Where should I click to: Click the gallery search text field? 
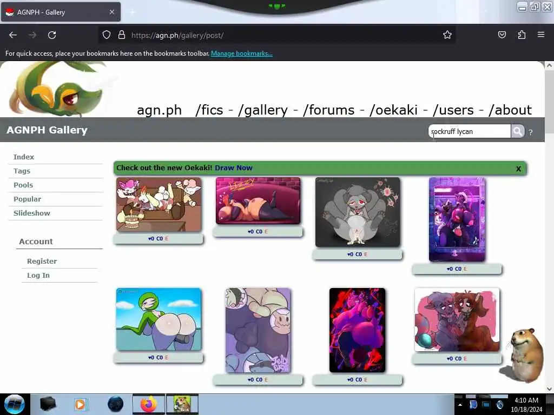coord(470,131)
